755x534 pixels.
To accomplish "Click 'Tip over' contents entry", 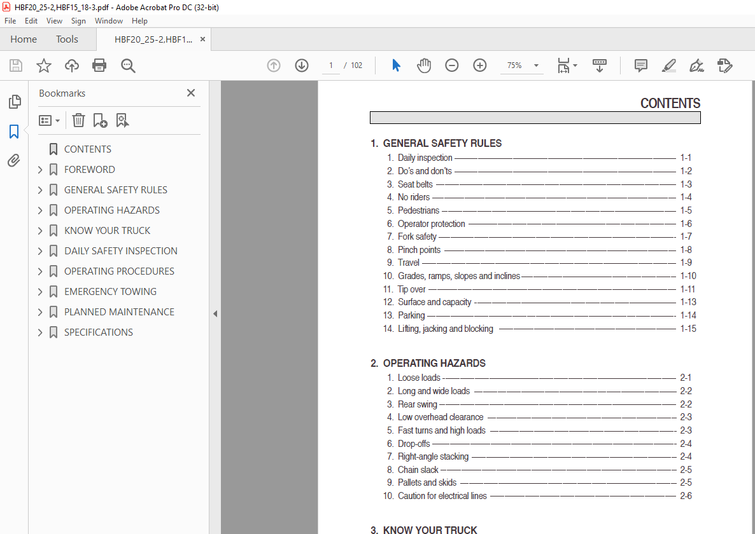I will pyautogui.click(x=412, y=289).
